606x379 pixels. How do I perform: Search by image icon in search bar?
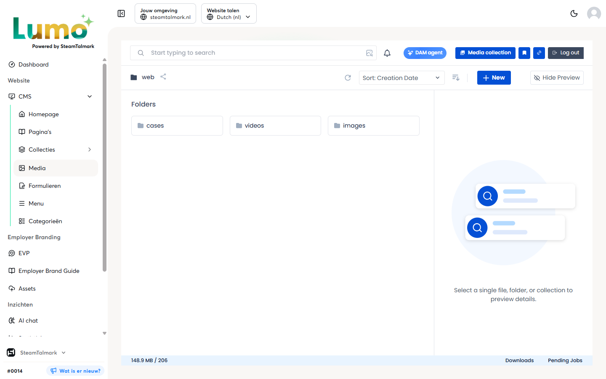pos(369,53)
